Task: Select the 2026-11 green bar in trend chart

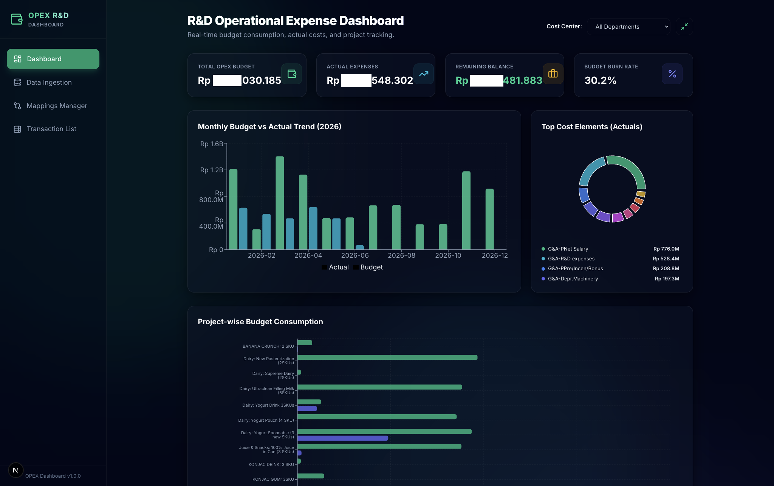Action: coord(466,210)
